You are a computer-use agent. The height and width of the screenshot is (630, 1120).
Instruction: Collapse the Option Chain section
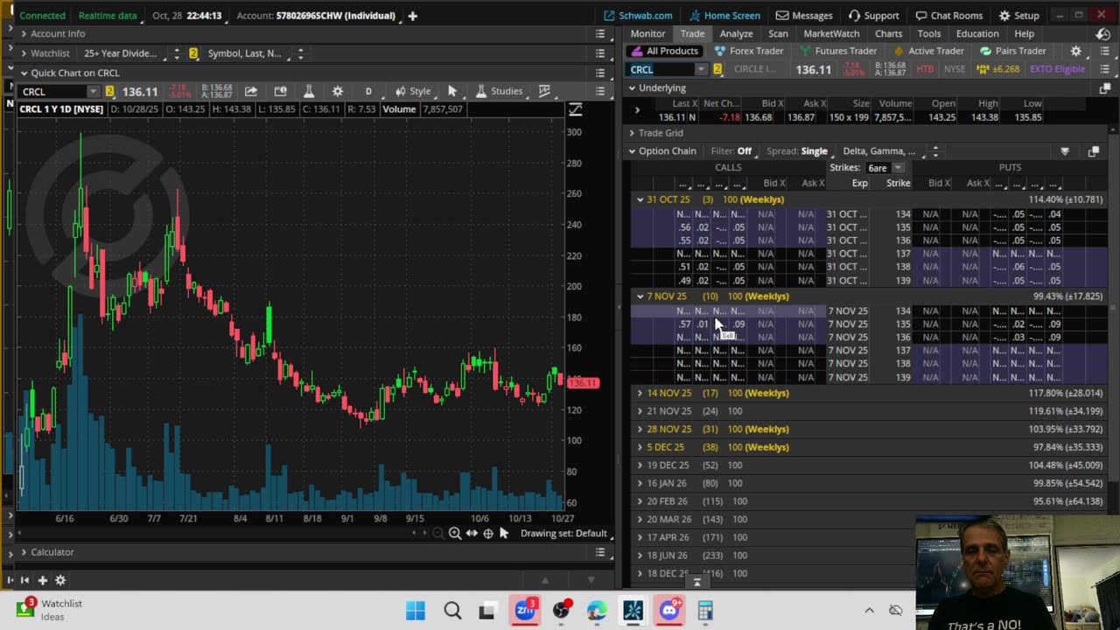pyautogui.click(x=632, y=151)
